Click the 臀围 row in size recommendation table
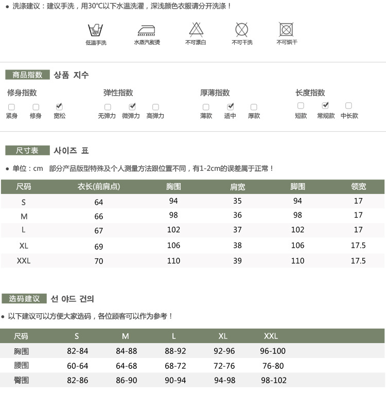The height and width of the screenshot is (413, 386). pyautogui.click(x=22, y=380)
